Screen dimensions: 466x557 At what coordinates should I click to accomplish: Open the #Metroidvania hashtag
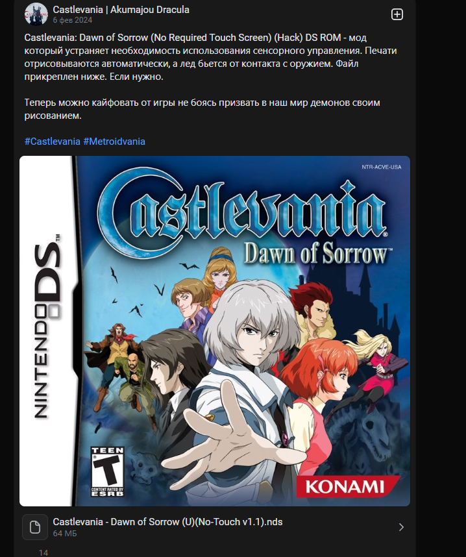pyautogui.click(x=114, y=142)
